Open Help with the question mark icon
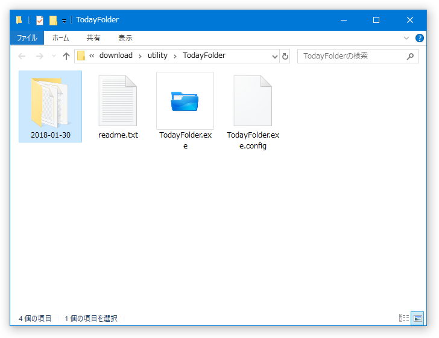 tap(420, 38)
